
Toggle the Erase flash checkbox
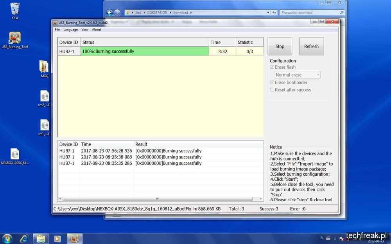tap(272, 67)
